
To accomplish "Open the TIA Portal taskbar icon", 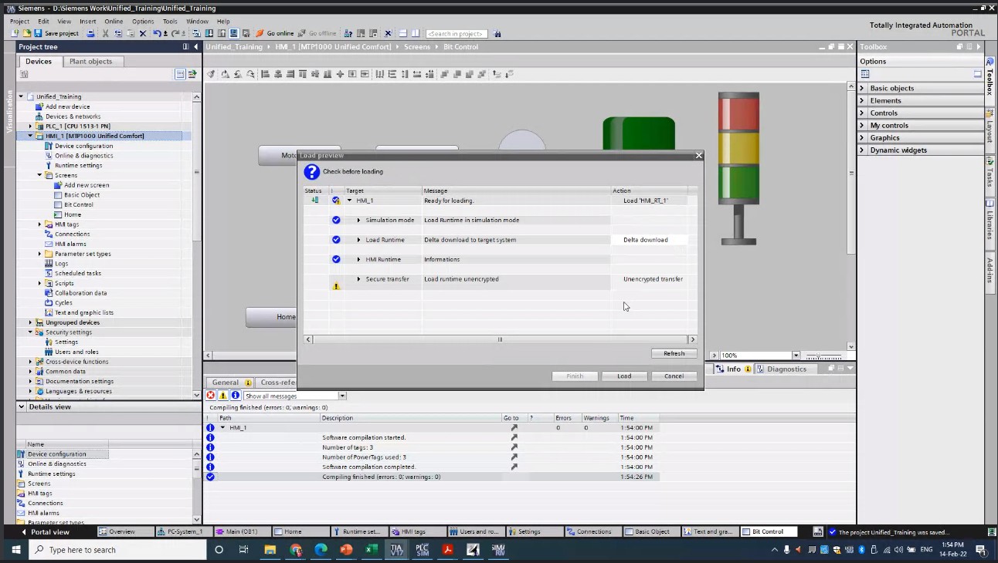I will (x=396, y=550).
